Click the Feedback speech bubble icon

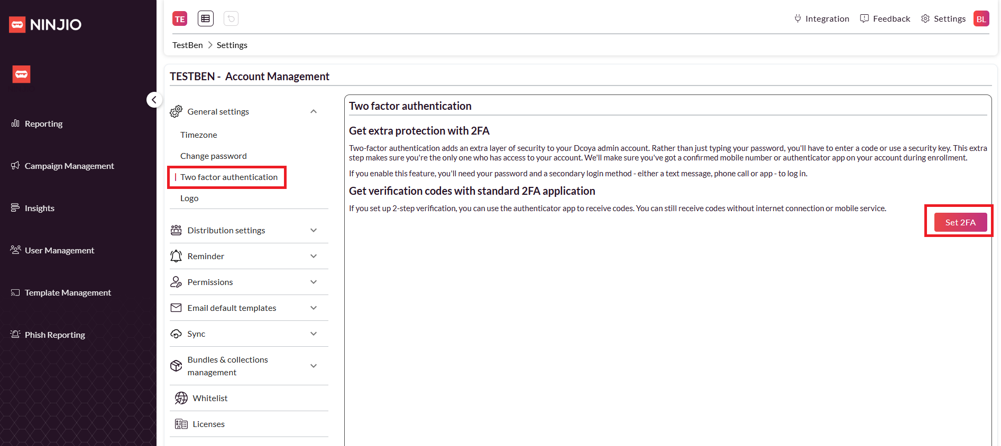tap(864, 18)
